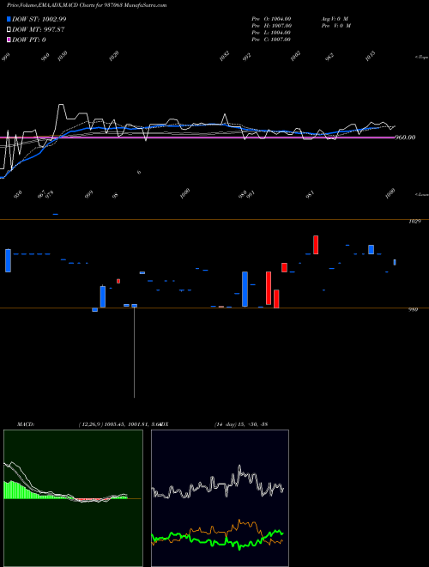This screenshot has height=567, width=429.
Task: Click the 960.00 price level label
Action: (405, 137)
